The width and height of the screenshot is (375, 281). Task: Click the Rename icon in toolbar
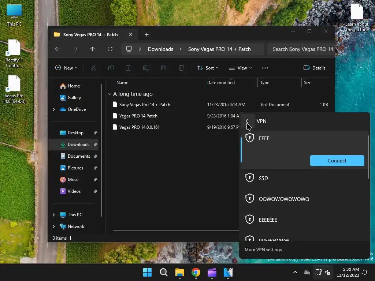coord(146,68)
